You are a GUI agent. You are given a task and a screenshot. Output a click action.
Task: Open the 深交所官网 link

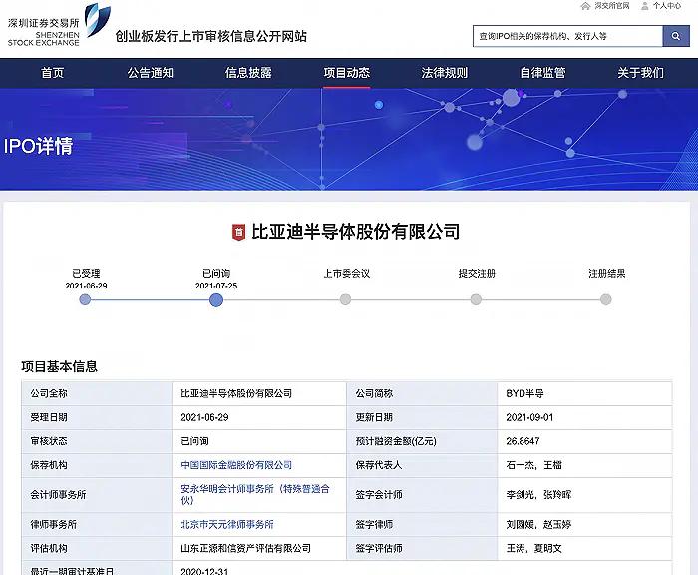pos(612,6)
